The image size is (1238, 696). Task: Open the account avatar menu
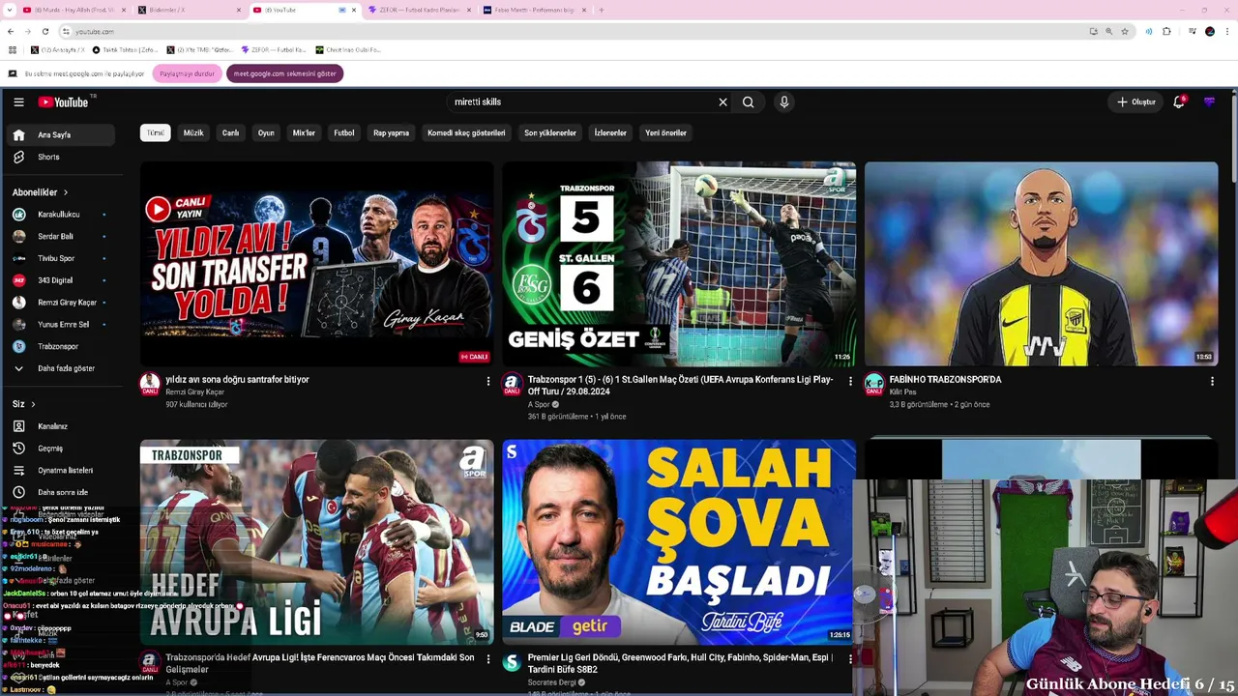[1209, 101]
